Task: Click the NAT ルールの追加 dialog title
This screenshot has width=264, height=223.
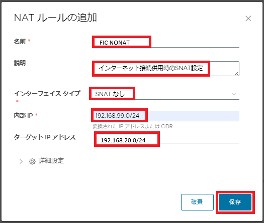Action: coord(55,18)
